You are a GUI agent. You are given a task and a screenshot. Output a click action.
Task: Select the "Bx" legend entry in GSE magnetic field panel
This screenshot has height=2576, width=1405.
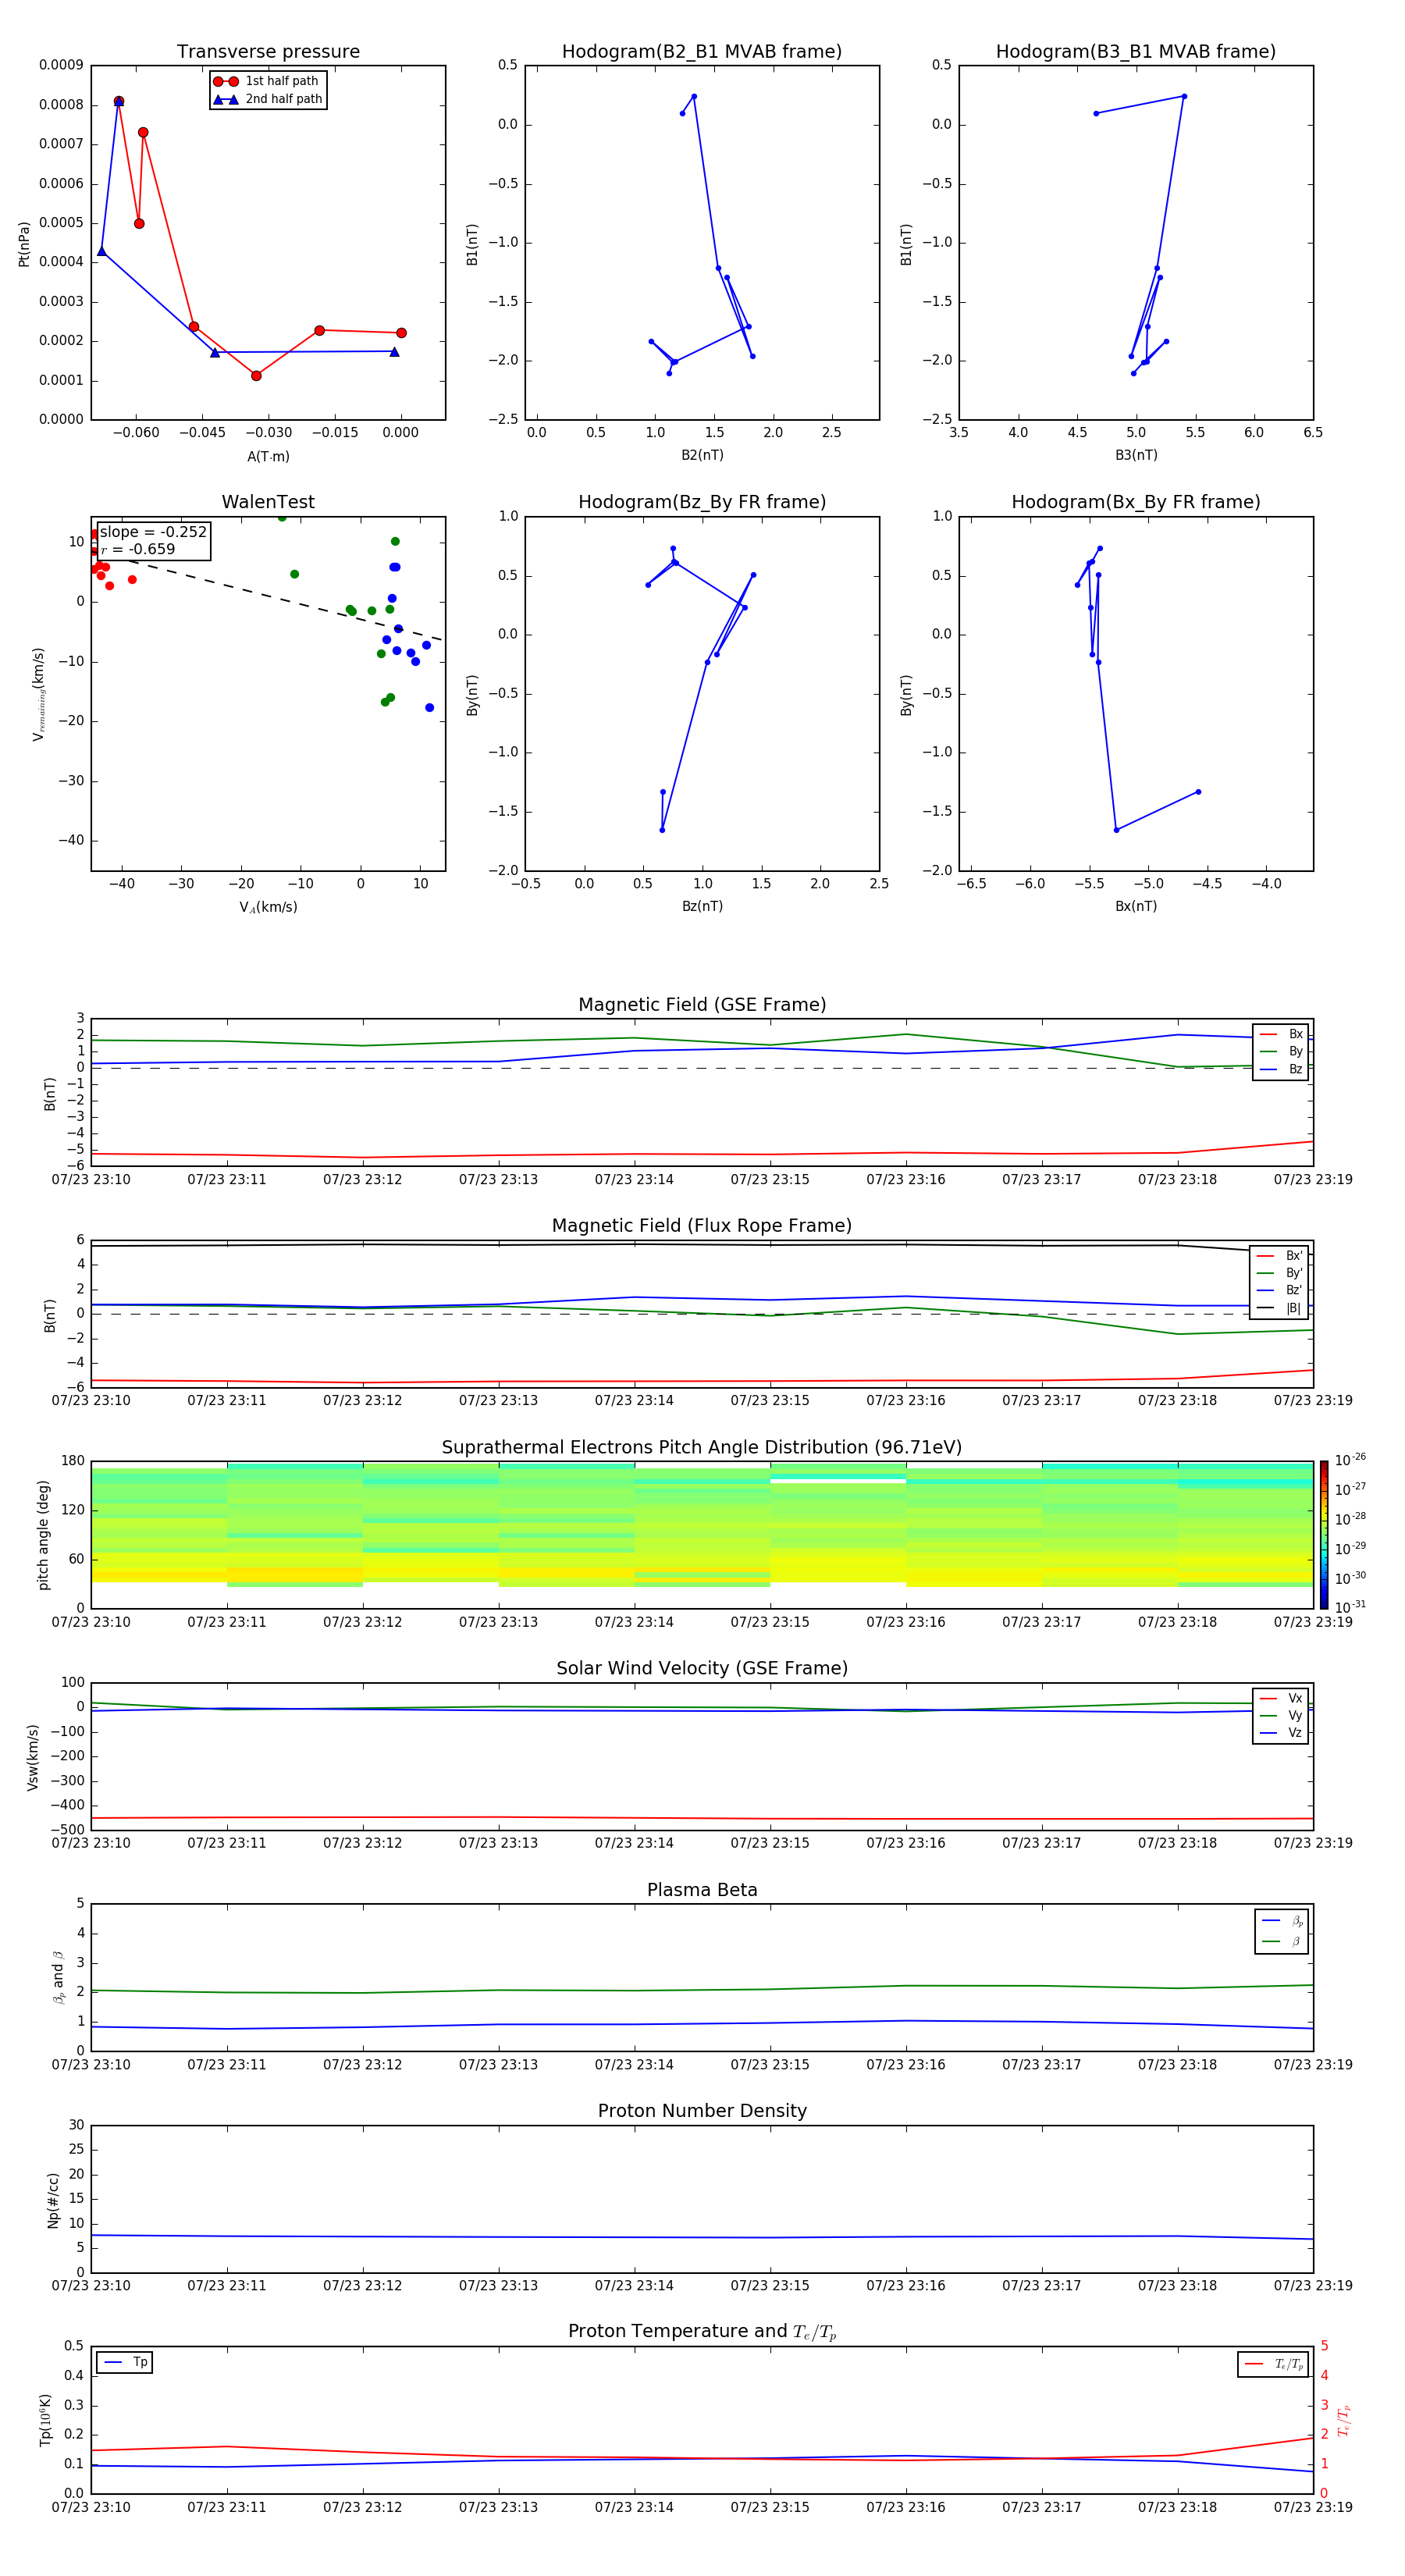tap(1281, 1034)
